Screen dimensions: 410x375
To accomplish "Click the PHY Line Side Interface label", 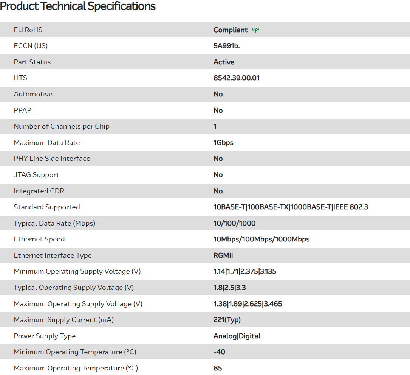I will 52,159.
